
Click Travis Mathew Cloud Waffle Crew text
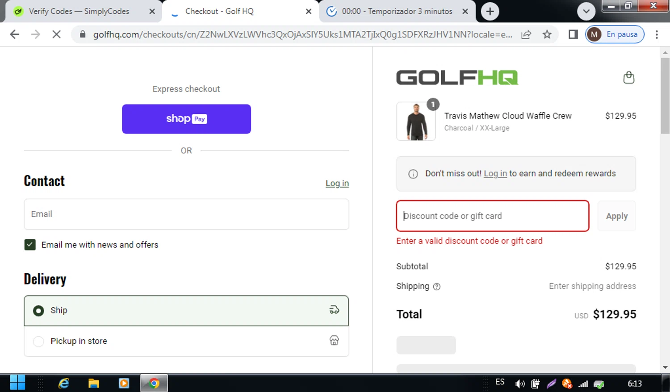coord(508,116)
